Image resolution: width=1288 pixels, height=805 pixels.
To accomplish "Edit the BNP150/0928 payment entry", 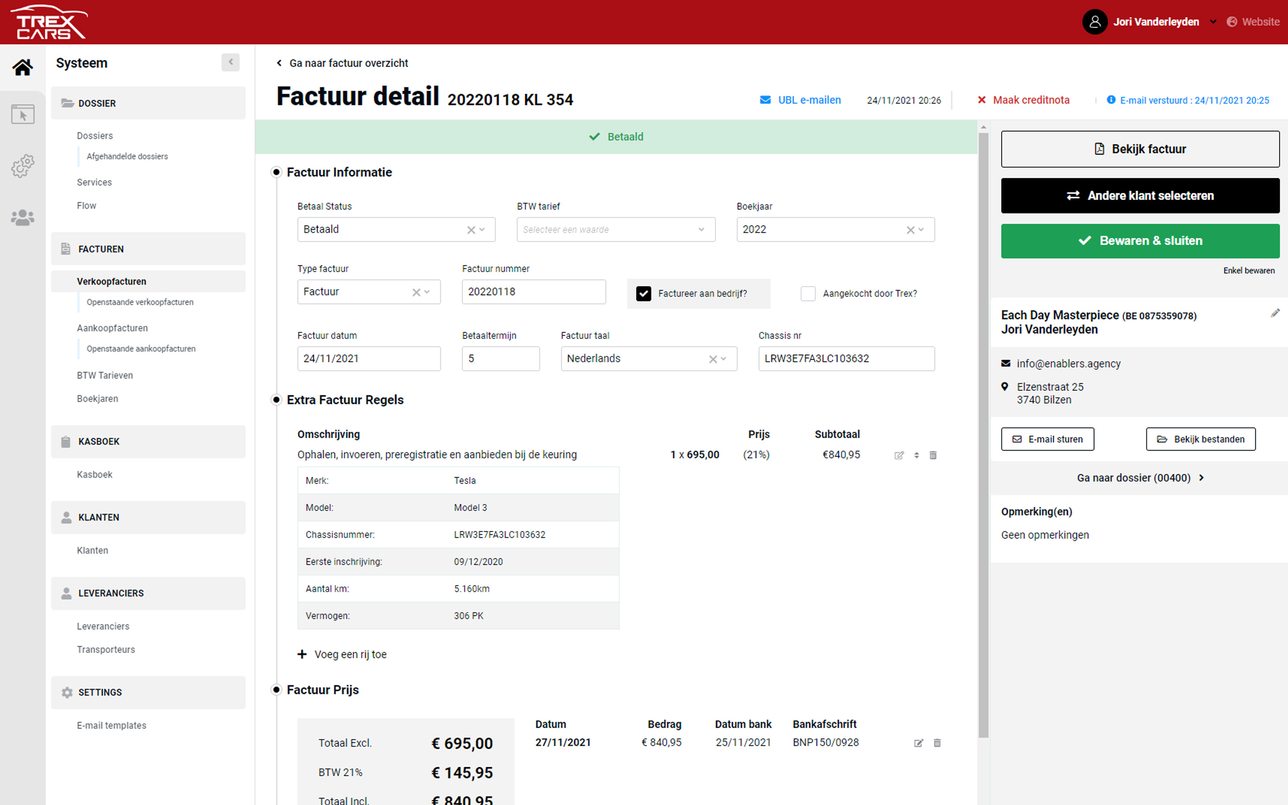I will [x=918, y=743].
